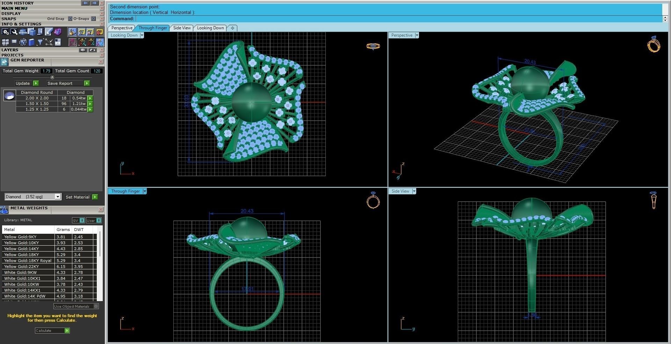Click the ring icon in Looking Down viewport
This screenshot has height=344, width=671.
point(373,46)
